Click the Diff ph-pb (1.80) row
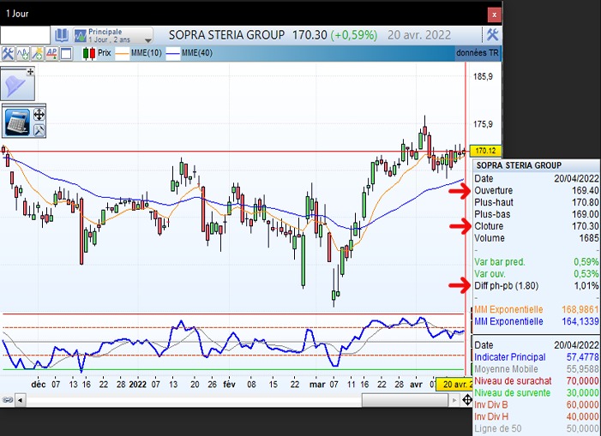Viewport: 601px width, 436px height. coord(536,285)
